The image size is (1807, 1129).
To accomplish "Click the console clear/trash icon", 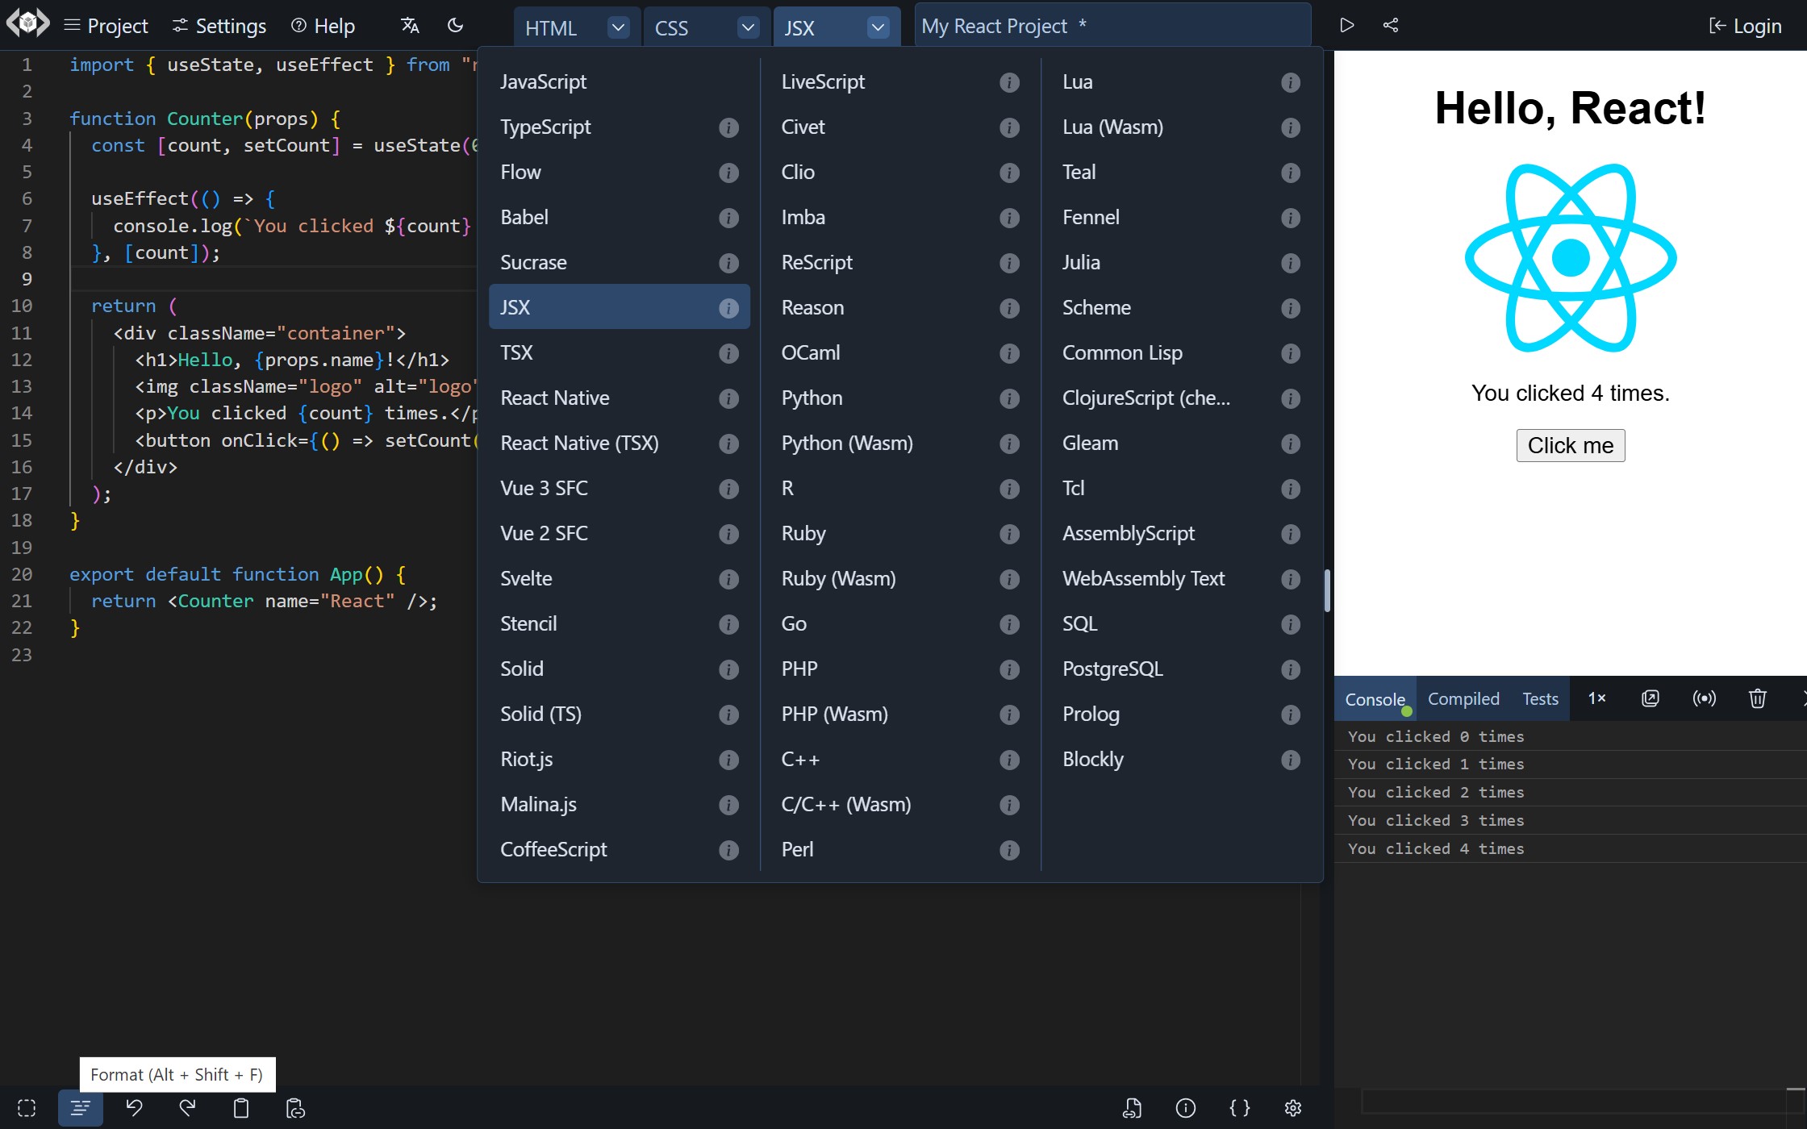I will [1758, 698].
